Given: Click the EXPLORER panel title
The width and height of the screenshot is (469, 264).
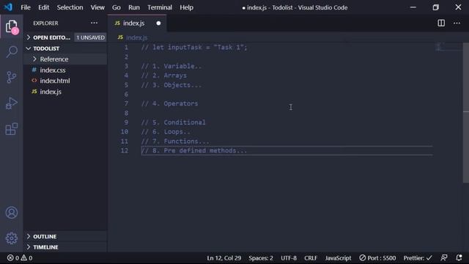Looking at the screenshot, I should pyautogui.click(x=45, y=23).
